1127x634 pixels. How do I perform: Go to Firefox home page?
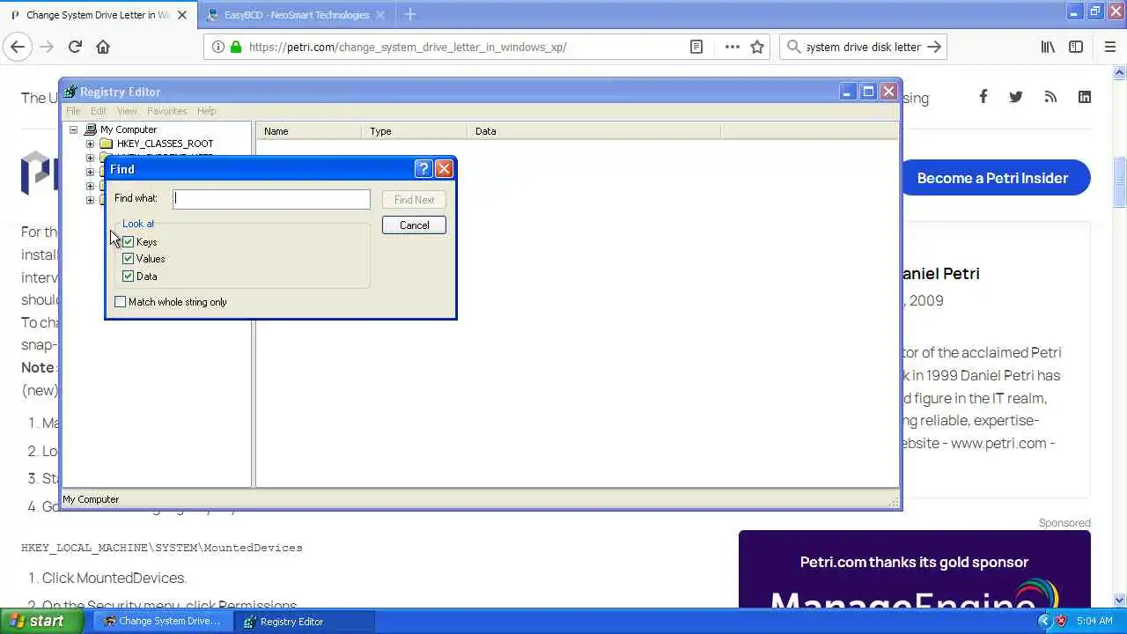click(103, 47)
